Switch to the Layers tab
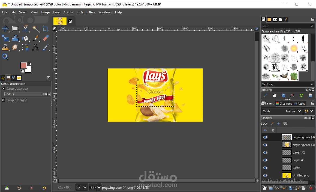The width and height of the screenshot is (316, 192). click(268, 103)
